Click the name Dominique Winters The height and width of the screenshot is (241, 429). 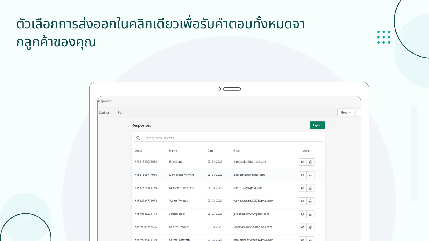(x=182, y=175)
